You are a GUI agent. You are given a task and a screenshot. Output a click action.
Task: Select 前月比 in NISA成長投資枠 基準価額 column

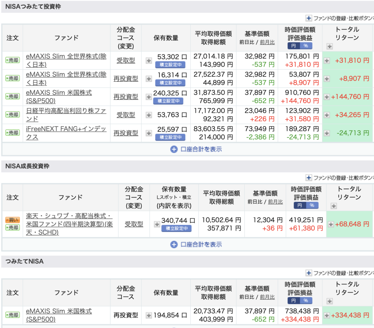coord(275,202)
